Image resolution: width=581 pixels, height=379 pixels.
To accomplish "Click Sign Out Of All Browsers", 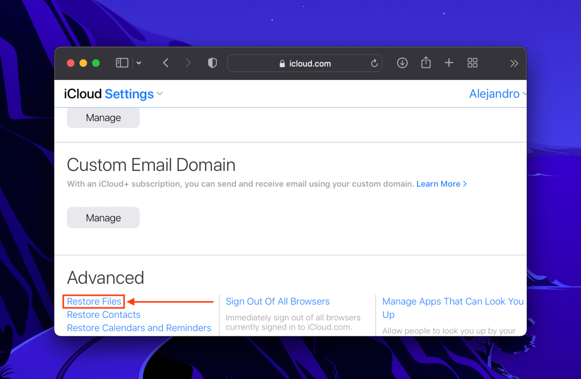I will click(277, 302).
